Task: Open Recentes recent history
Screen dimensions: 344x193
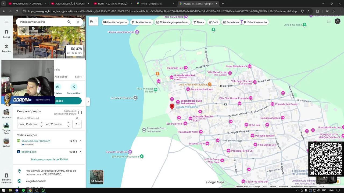Action: pos(6,48)
